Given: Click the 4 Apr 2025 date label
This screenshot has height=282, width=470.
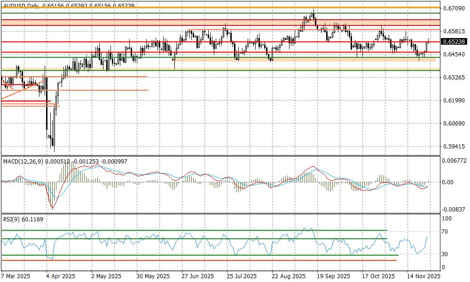Looking at the screenshot, I should 61,276.
